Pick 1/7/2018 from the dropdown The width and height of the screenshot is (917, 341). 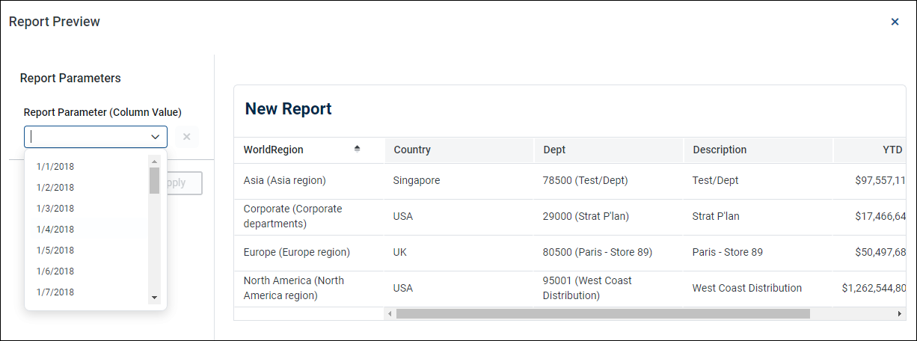click(x=55, y=292)
